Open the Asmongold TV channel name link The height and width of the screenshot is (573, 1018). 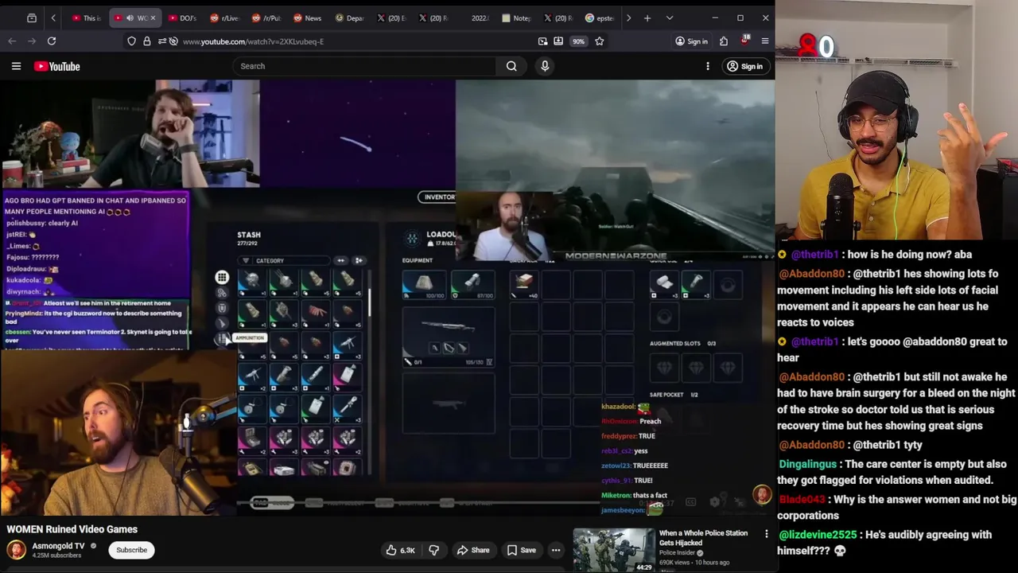tap(58, 546)
